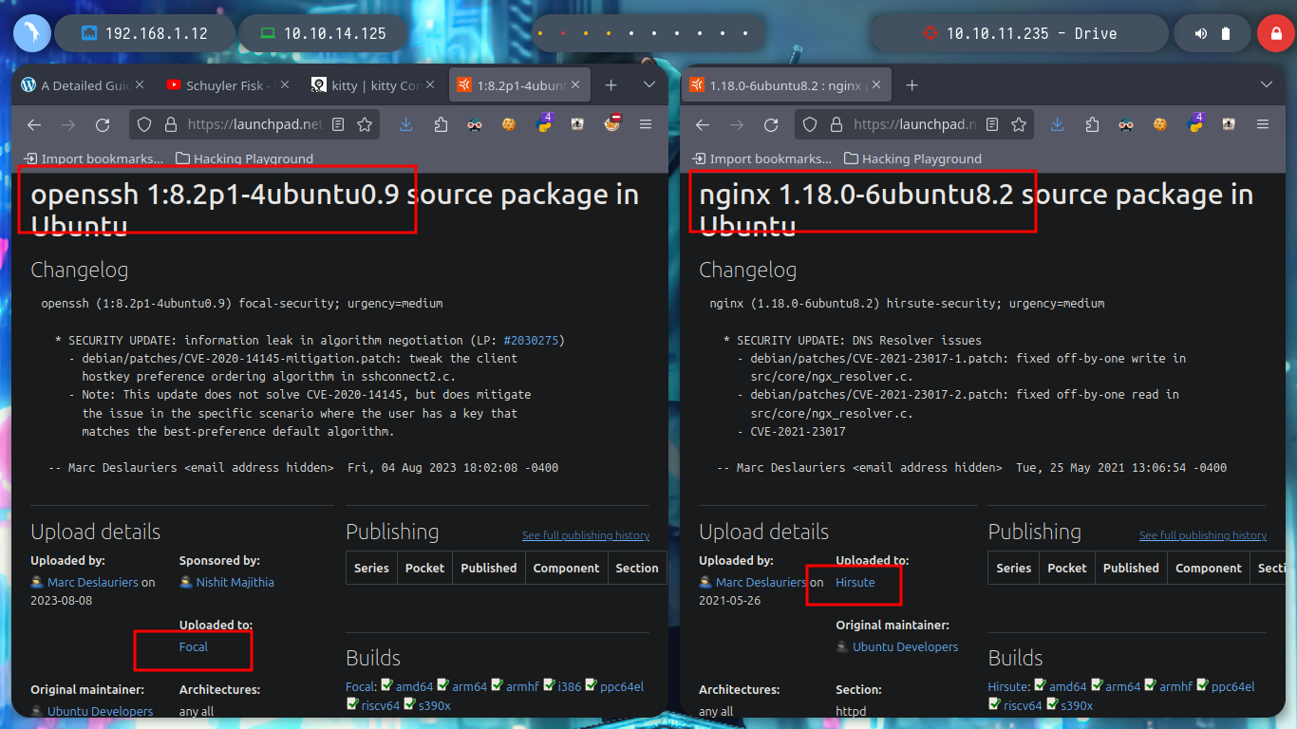
Task: Open the ppc64el build under Hirsute
Action: (x=1233, y=686)
